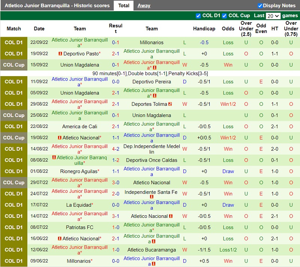Viewport: 300px width, 267px height.
Task: Click red card icon beside Deportivo Pasto
Action: click(60, 54)
